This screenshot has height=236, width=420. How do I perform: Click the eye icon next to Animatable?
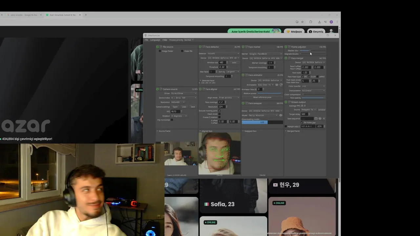pos(277,85)
